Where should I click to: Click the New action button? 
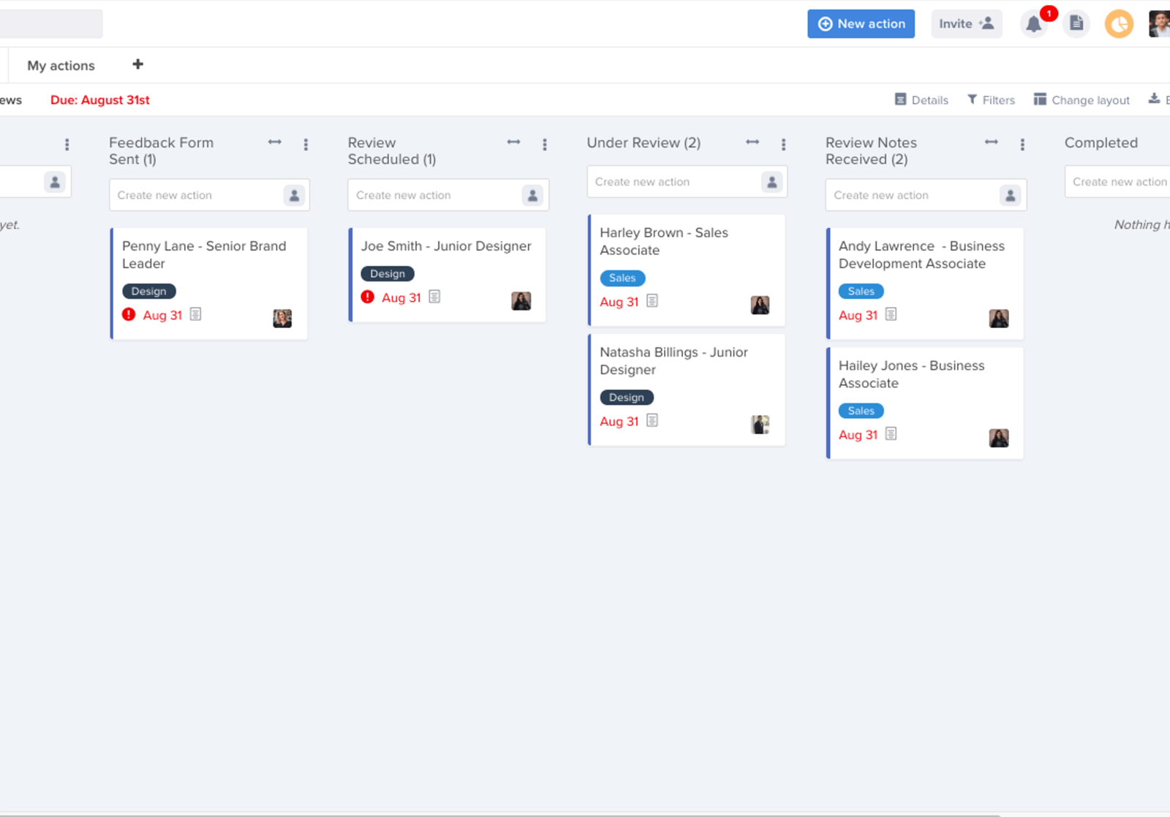coord(861,23)
